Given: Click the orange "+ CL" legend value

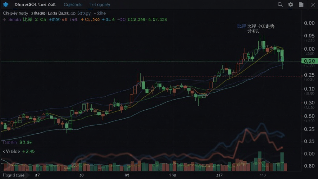Looking at the screenshot, I should (x=90, y=20).
